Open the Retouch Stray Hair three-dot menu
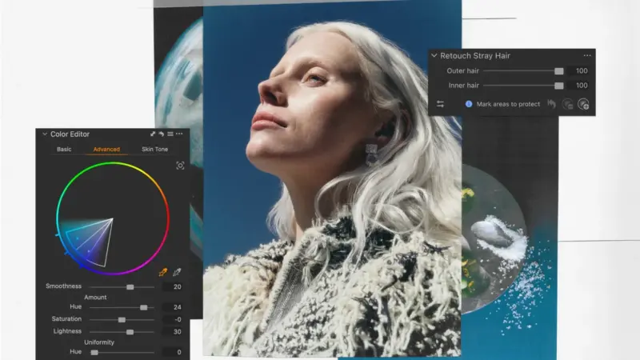This screenshot has width=640, height=360. [x=587, y=55]
